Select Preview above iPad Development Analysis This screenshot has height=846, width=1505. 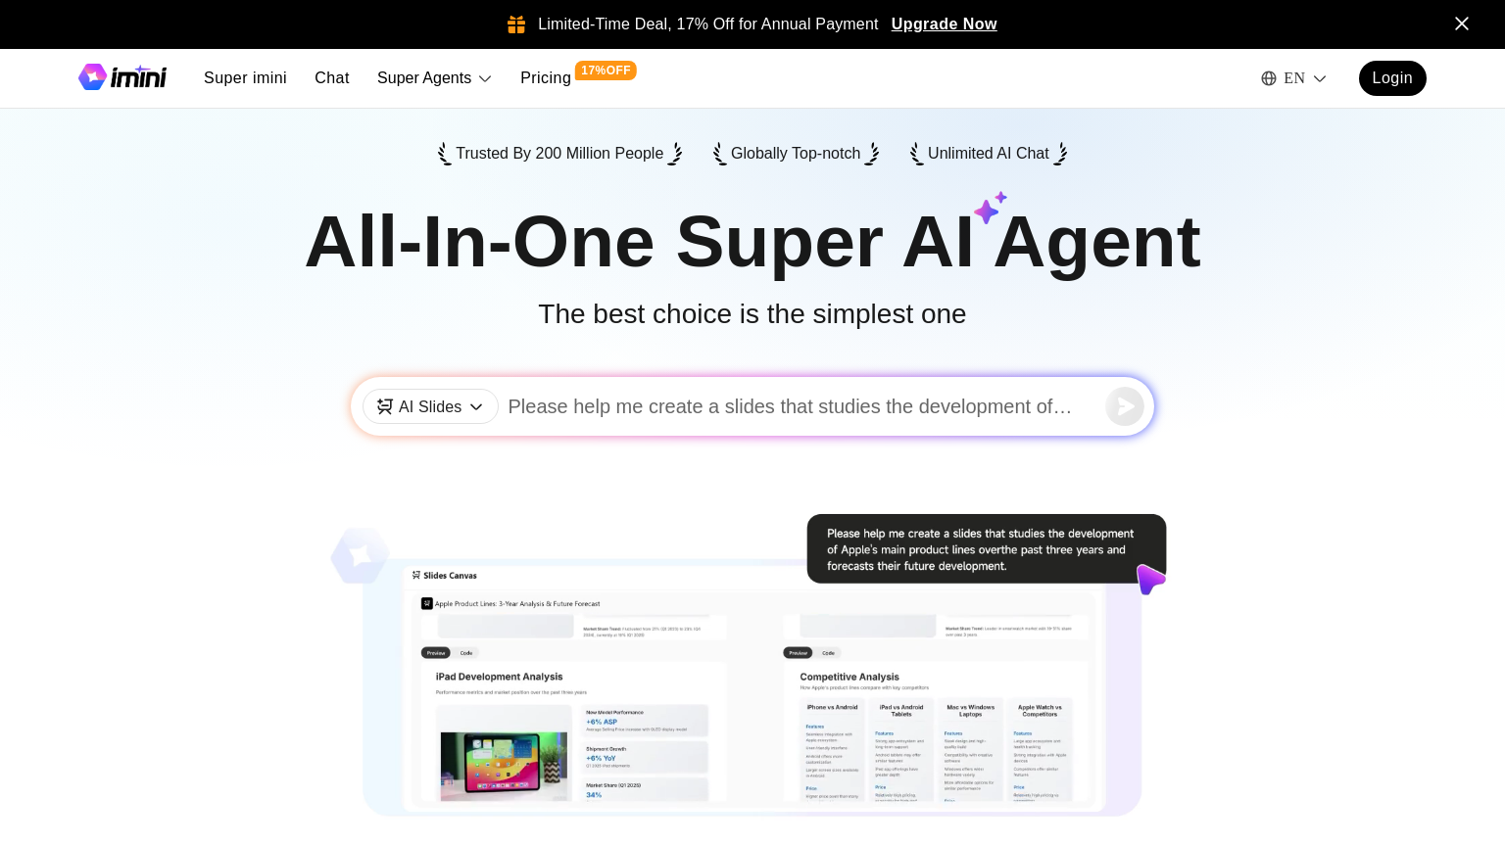436,653
